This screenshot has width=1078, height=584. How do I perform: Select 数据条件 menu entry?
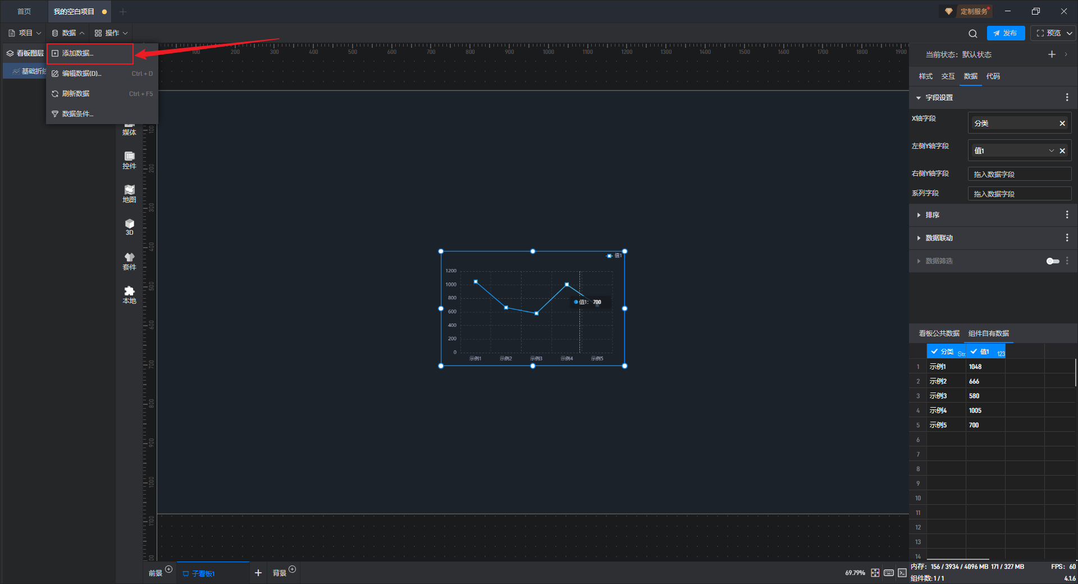102,114
